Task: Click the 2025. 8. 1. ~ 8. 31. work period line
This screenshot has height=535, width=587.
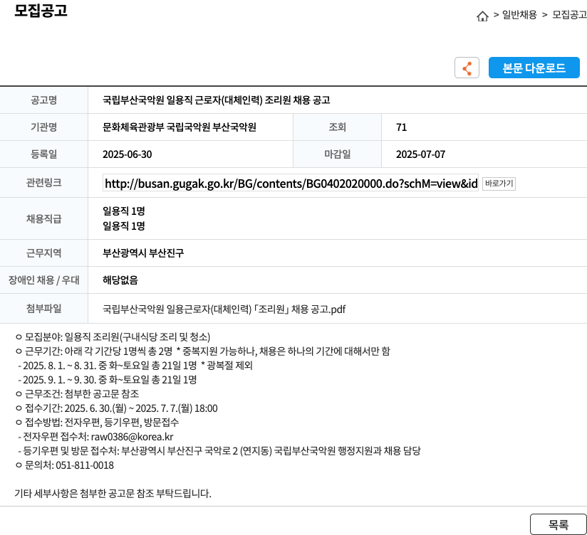Action: point(135,365)
